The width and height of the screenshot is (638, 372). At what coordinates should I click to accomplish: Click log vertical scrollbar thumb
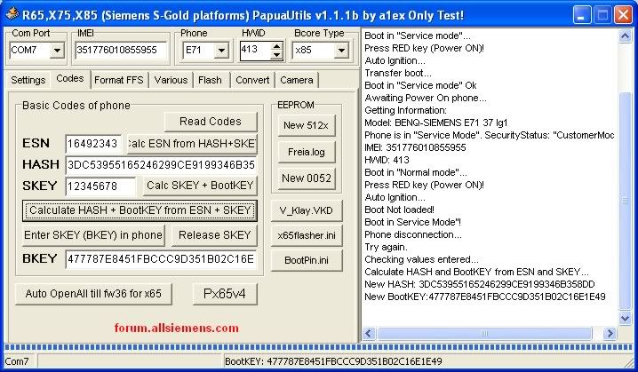click(x=625, y=201)
